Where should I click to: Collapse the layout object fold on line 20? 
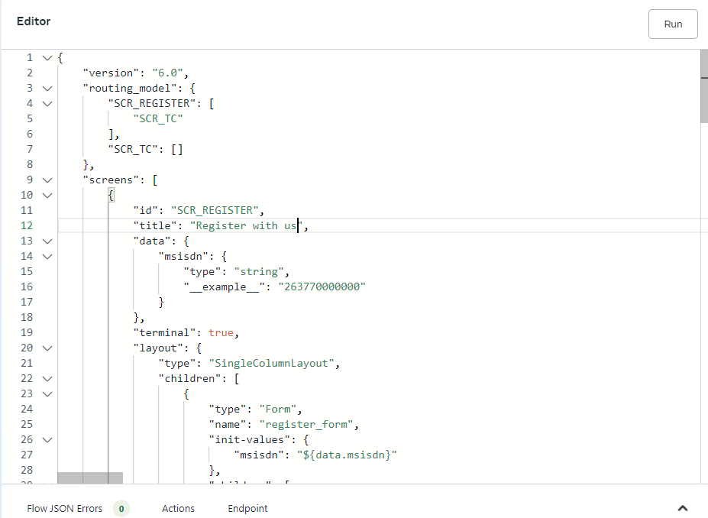click(x=47, y=348)
